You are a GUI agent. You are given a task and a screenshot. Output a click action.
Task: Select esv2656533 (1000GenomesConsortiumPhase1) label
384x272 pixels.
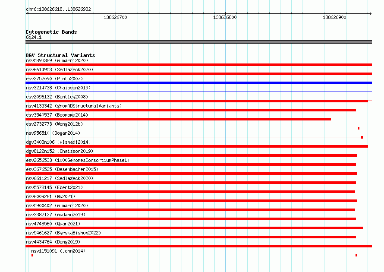pos(78,160)
